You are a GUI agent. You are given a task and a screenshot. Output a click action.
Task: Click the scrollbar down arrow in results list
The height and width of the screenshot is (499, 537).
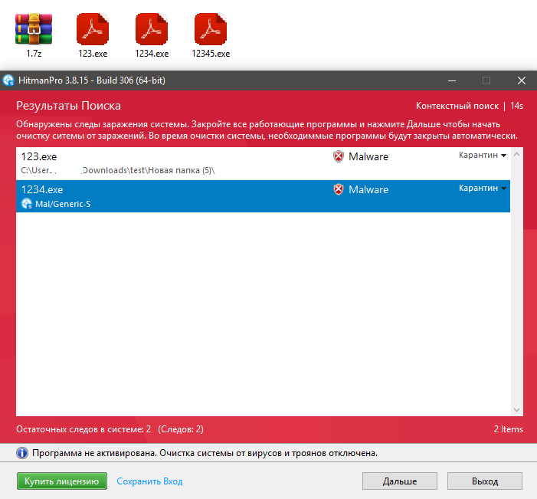tap(517, 410)
